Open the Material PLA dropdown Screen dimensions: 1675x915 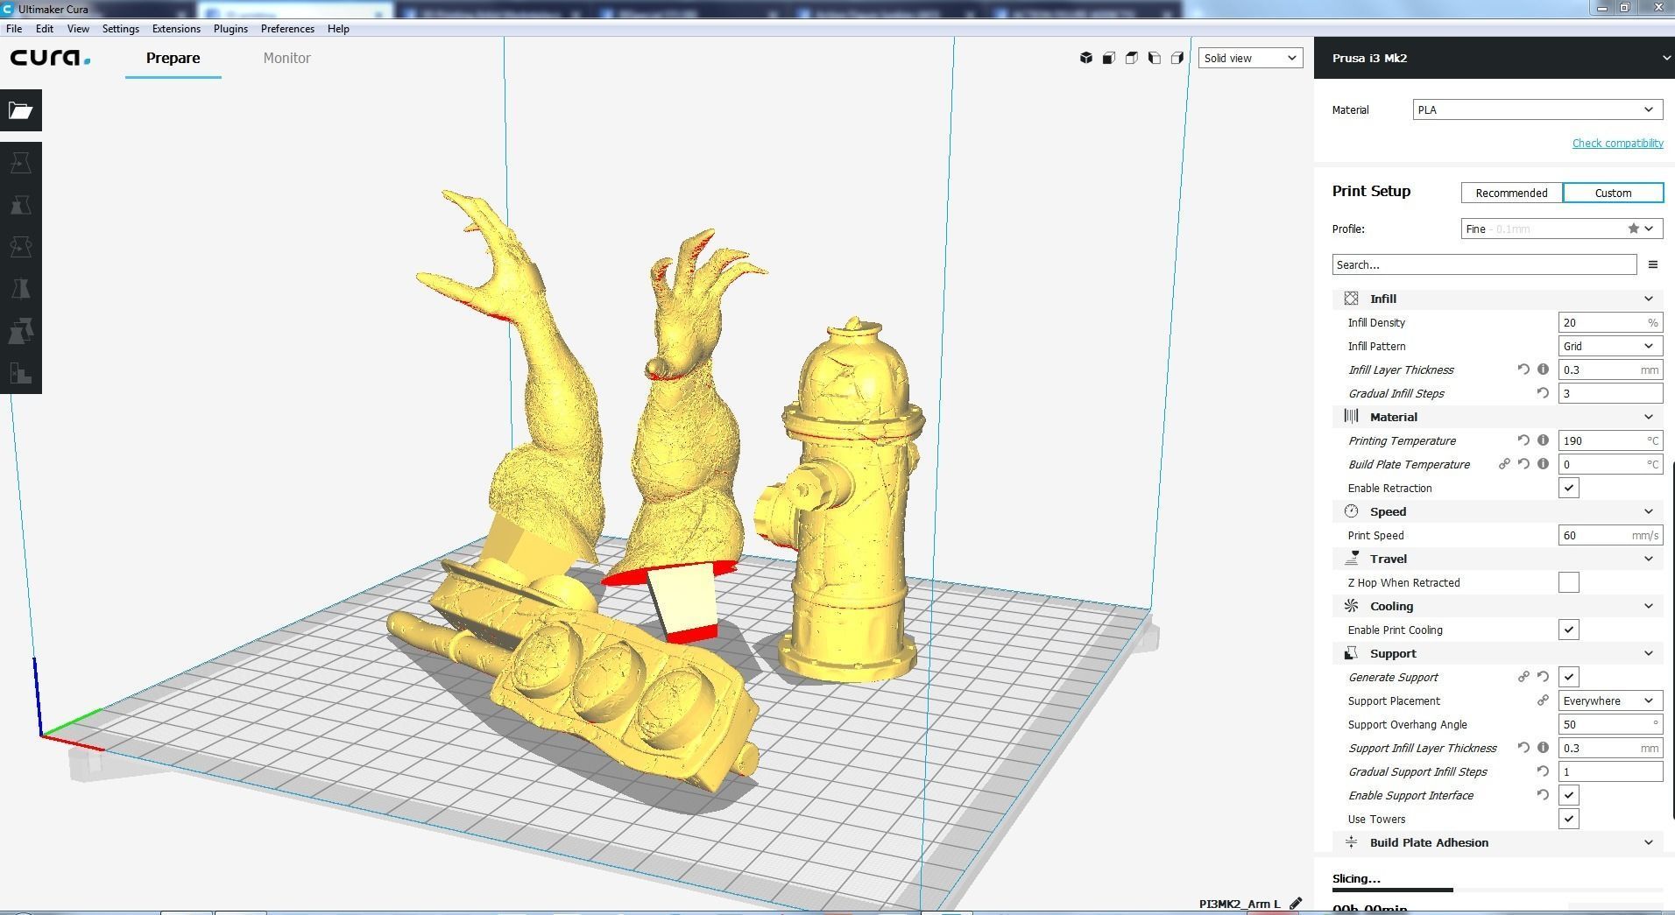[x=1537, y=109]
